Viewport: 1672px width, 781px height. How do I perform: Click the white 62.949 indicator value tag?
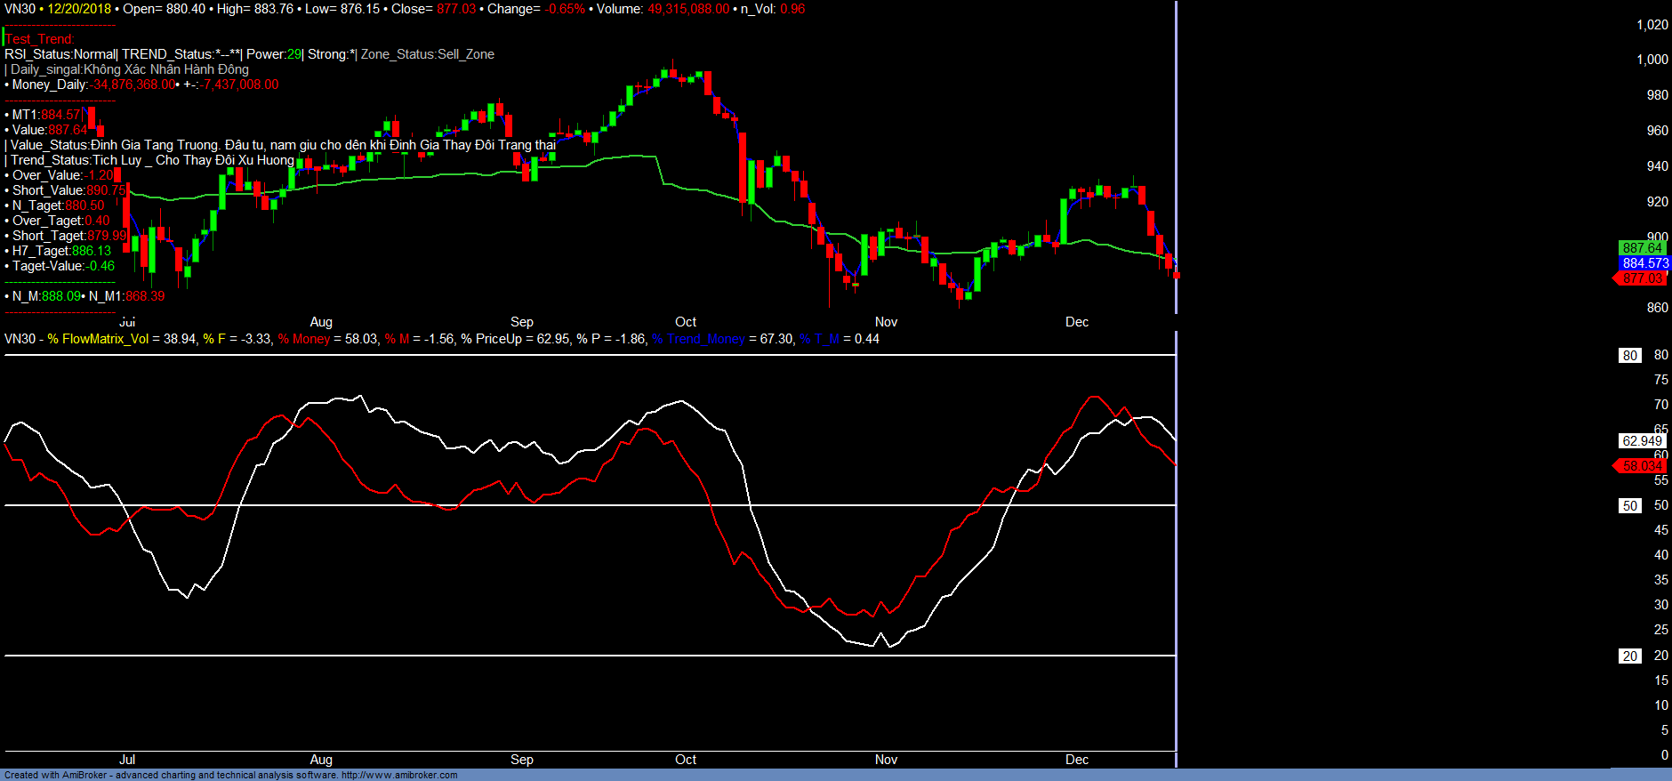(x=1641, y=441)
